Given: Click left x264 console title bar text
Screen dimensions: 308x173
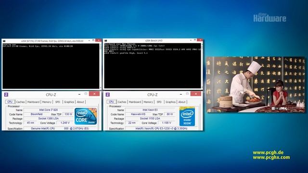Looking at the screenshot, I should [52, 41].
